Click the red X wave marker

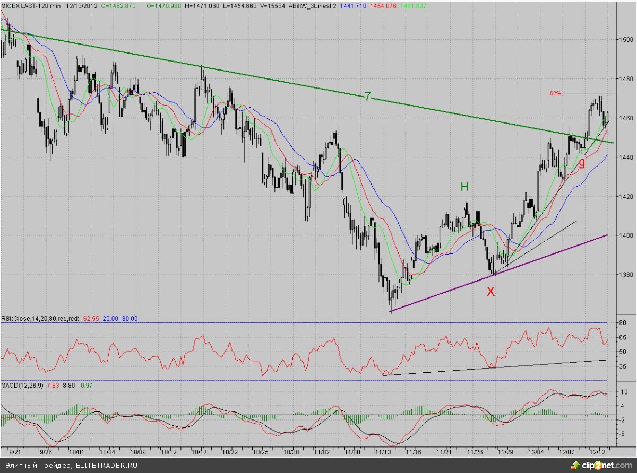click(x=491, y=291)
